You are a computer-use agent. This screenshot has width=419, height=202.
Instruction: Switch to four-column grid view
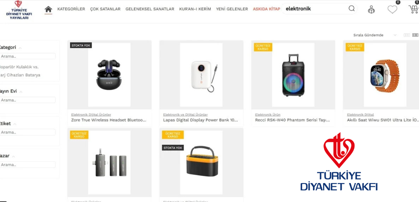click(x=415, y=35)
